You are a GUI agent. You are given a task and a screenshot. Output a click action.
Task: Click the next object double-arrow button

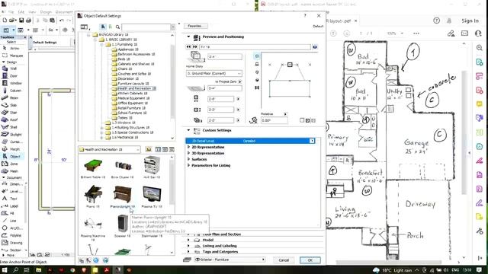[195, 47]
